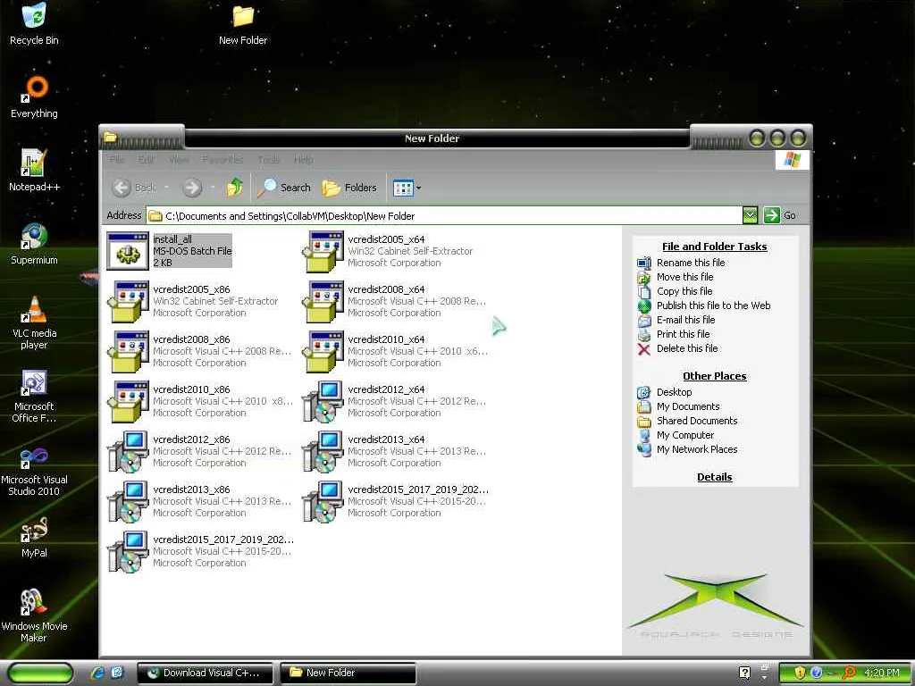Select the Supermium desktop shortcut
This screenshot has height=686, width=915.
pyautogui.click(x=34, y=244)
